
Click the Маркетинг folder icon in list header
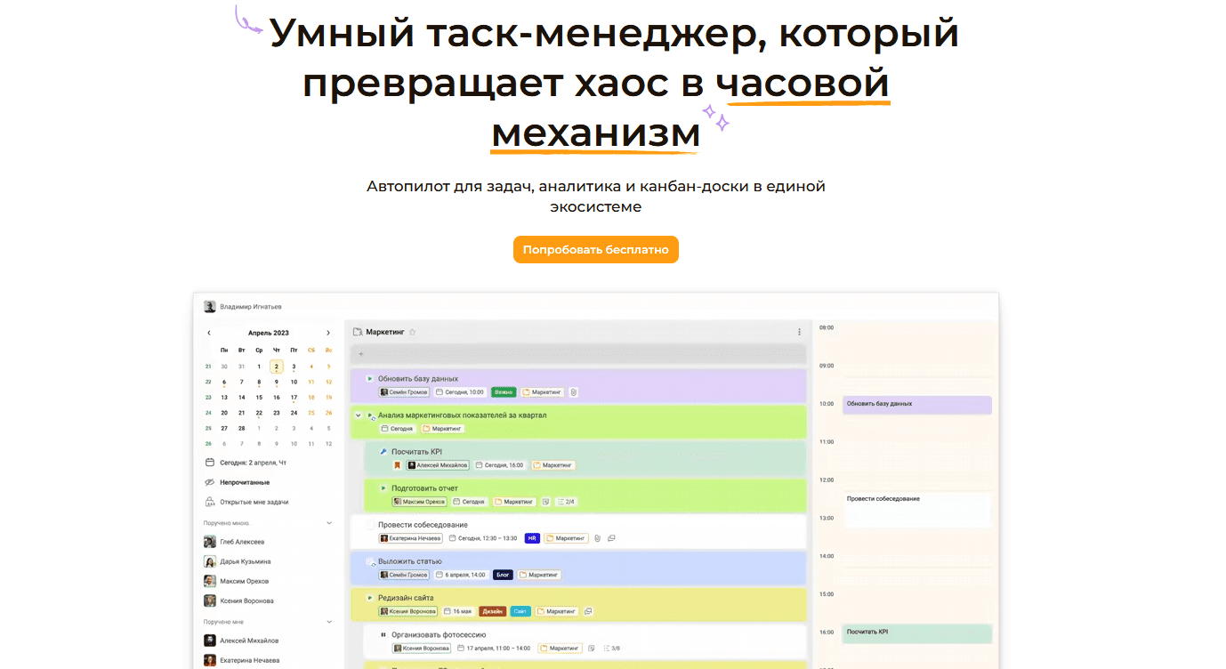click(x=358, y=332)
